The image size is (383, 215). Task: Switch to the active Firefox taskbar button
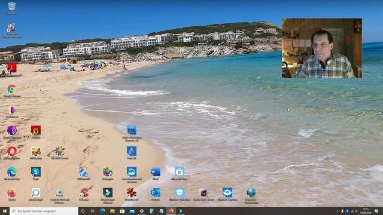click(x=171, y=211)
